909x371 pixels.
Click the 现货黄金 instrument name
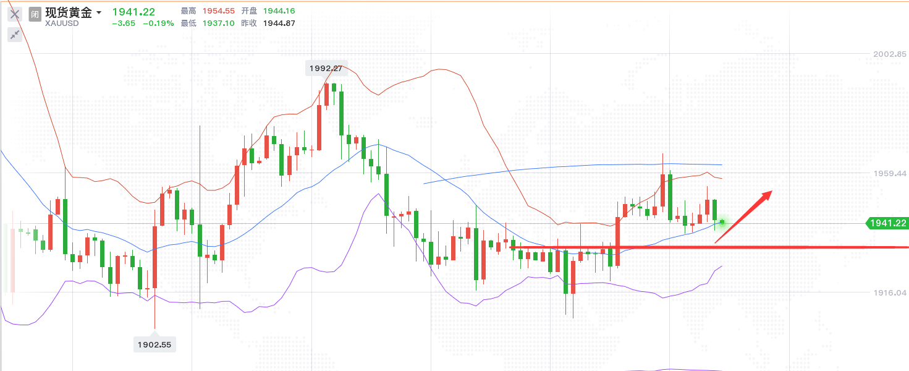pyautogui.click(x=68, y=12)
